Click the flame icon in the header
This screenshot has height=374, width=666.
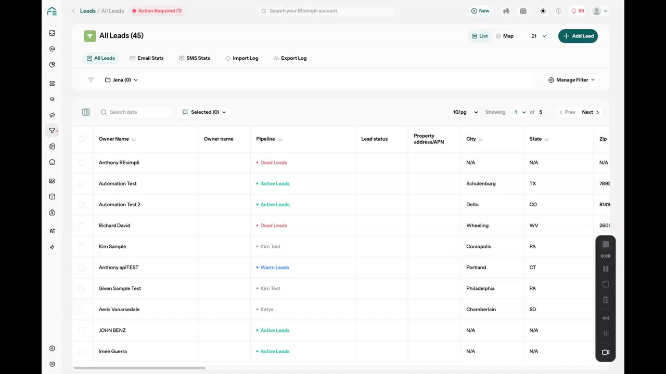pos(506,10)
